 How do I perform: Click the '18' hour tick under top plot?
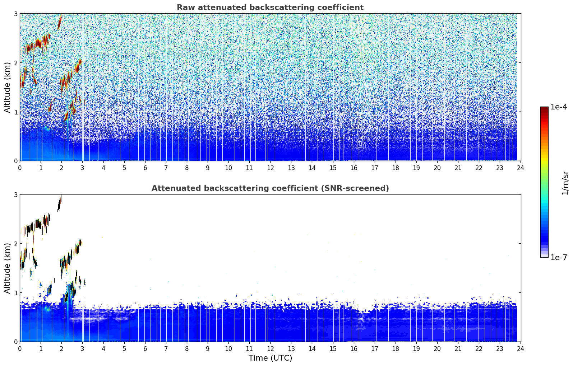click(x=396, y=168)
